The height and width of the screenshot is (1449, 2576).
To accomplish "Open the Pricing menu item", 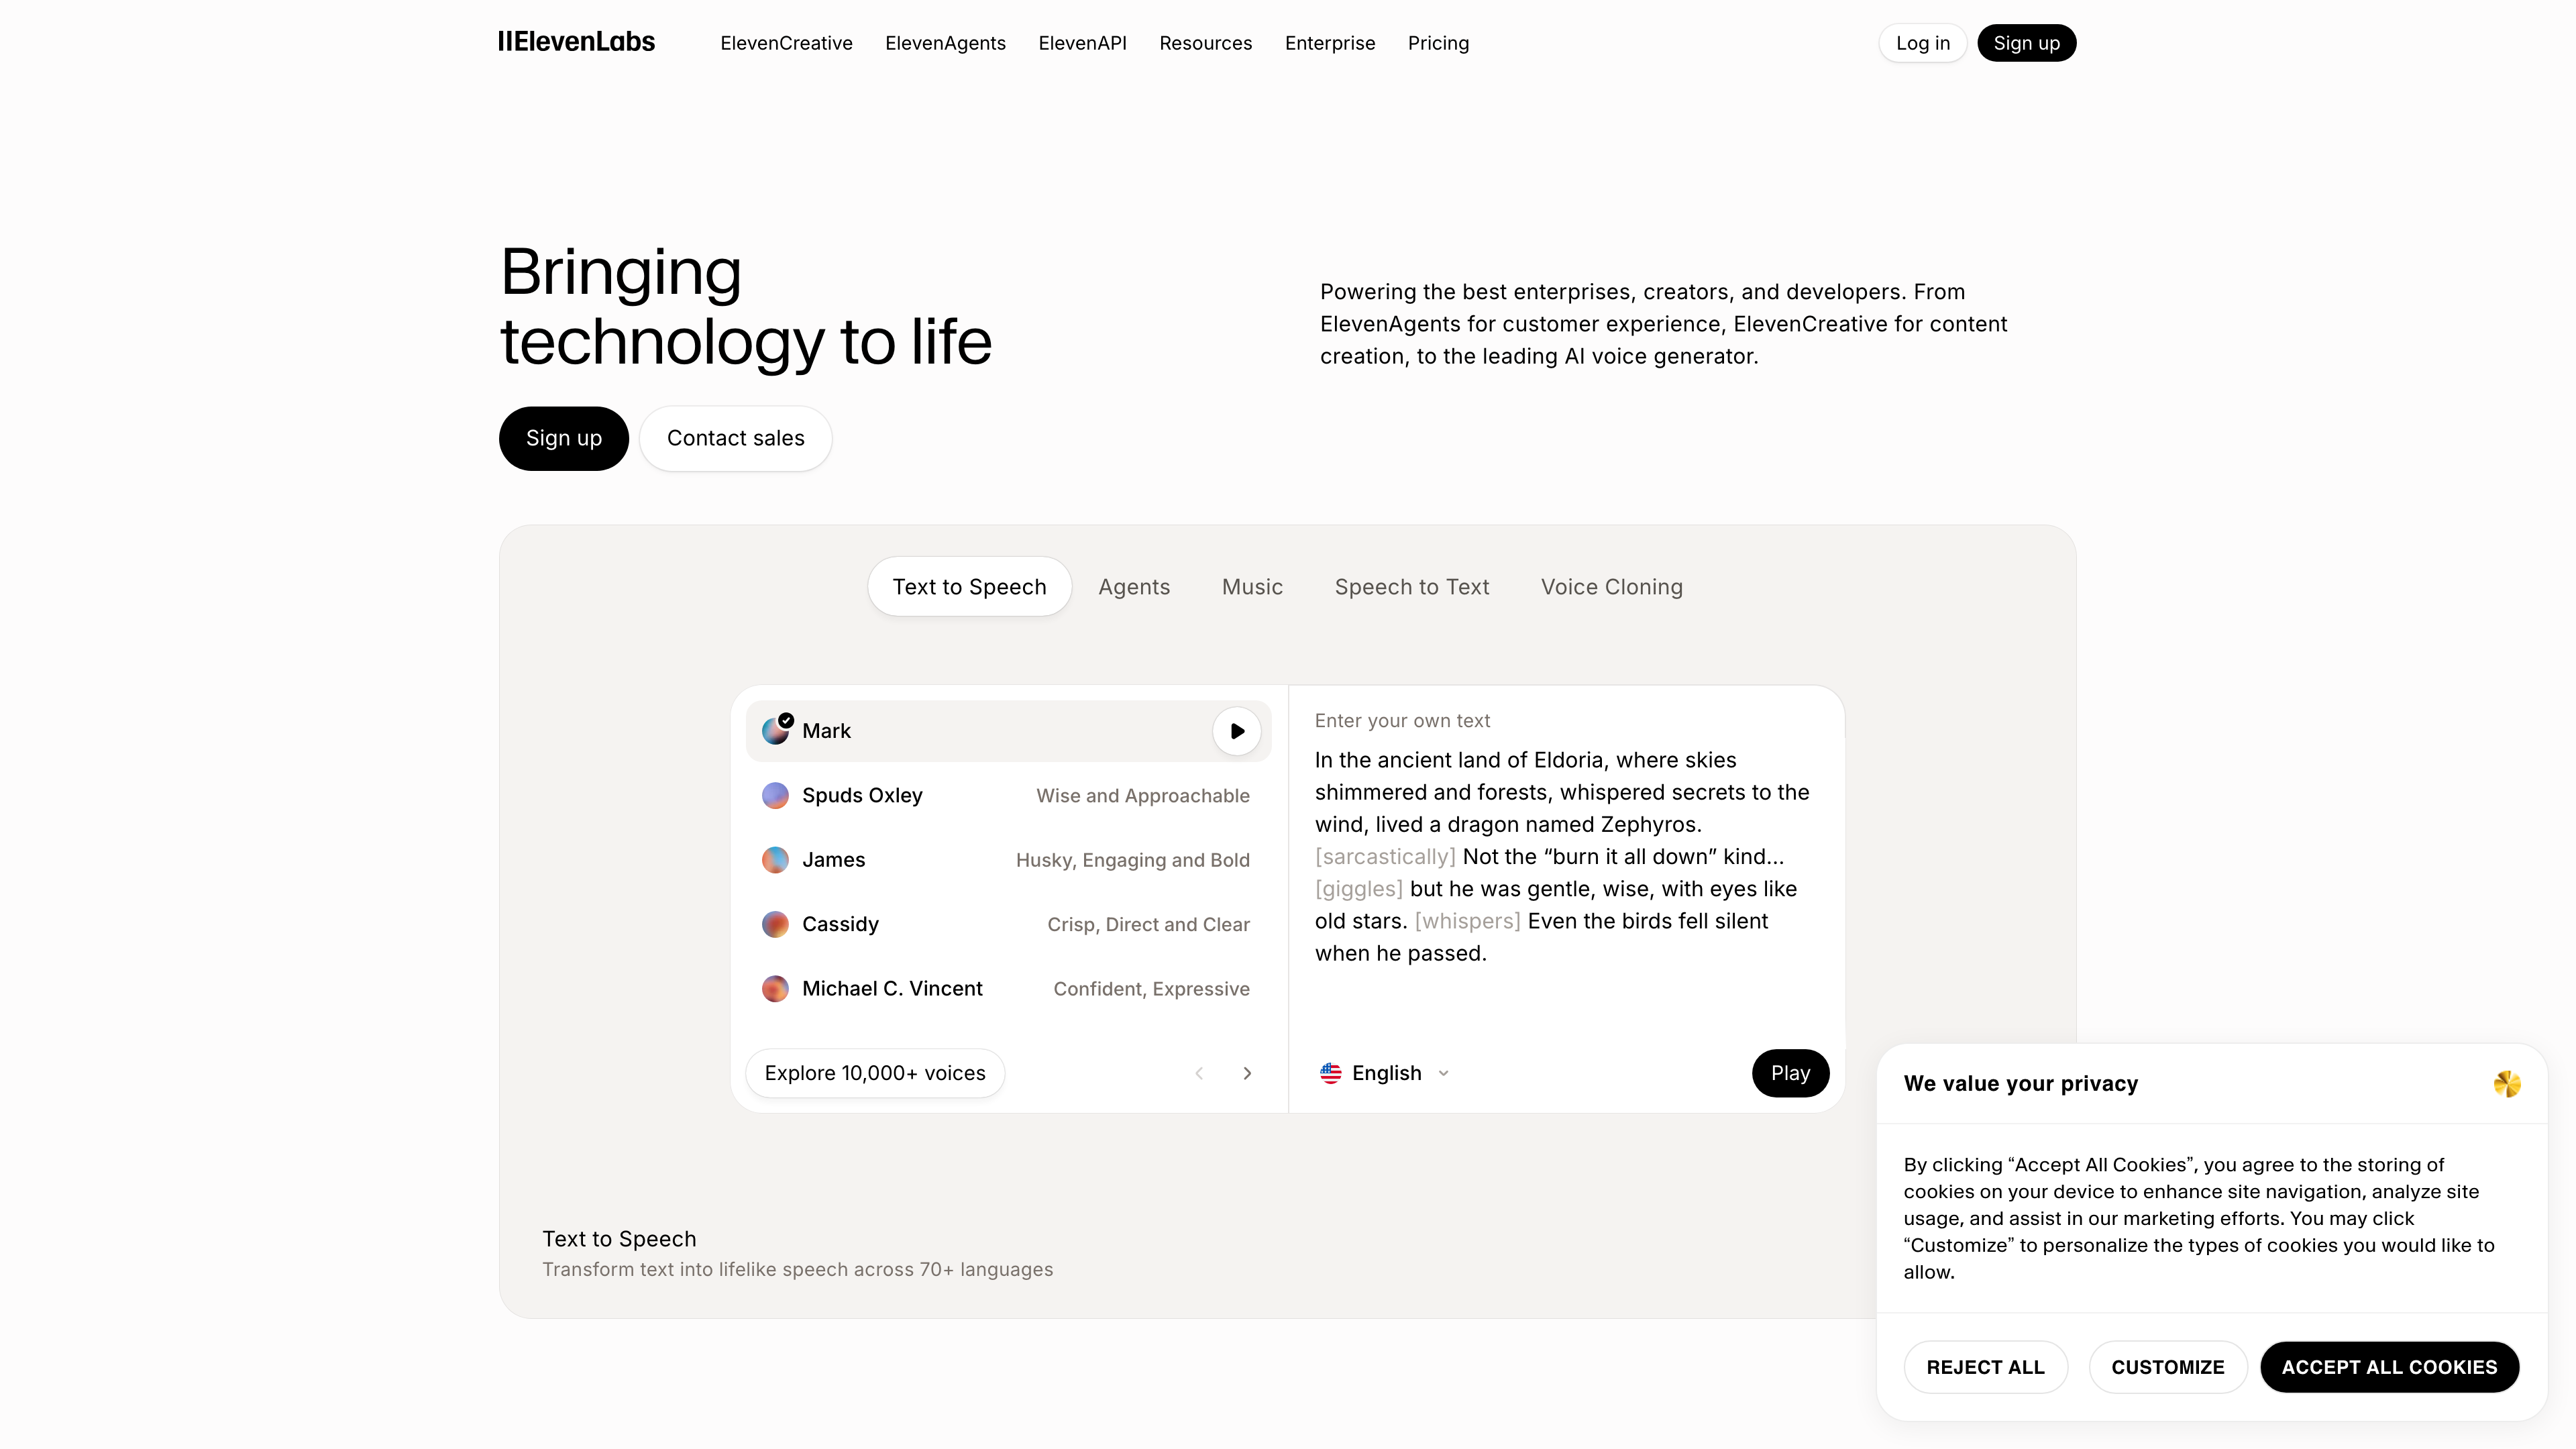I will 1438,43.
